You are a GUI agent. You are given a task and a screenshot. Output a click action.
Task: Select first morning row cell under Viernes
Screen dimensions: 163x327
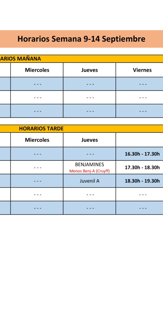142,84
